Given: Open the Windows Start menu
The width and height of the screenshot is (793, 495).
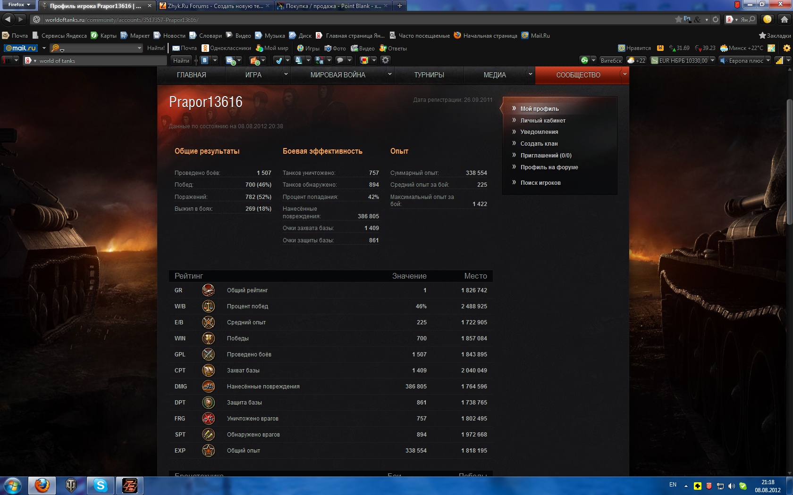Looking at the screenshot, I should [12, 485].
